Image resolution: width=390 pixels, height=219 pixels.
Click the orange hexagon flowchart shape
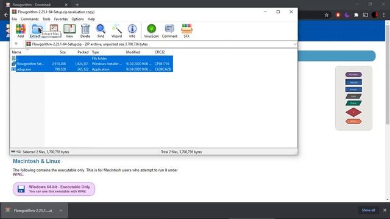pos(353,122)
